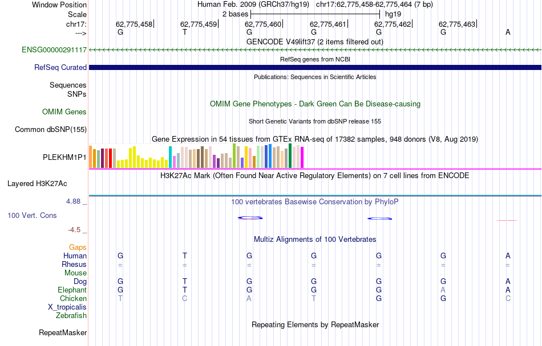Click the Zebrafish species row label
Screen dimensions: 542x346
71,316
